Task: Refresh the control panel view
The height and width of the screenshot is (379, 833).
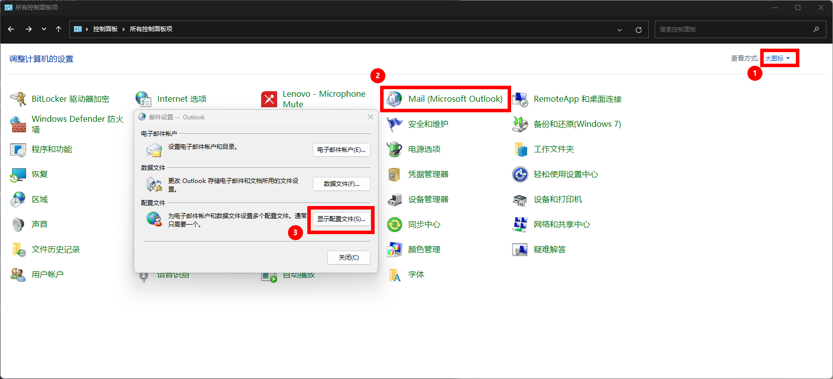Action: 638,30
